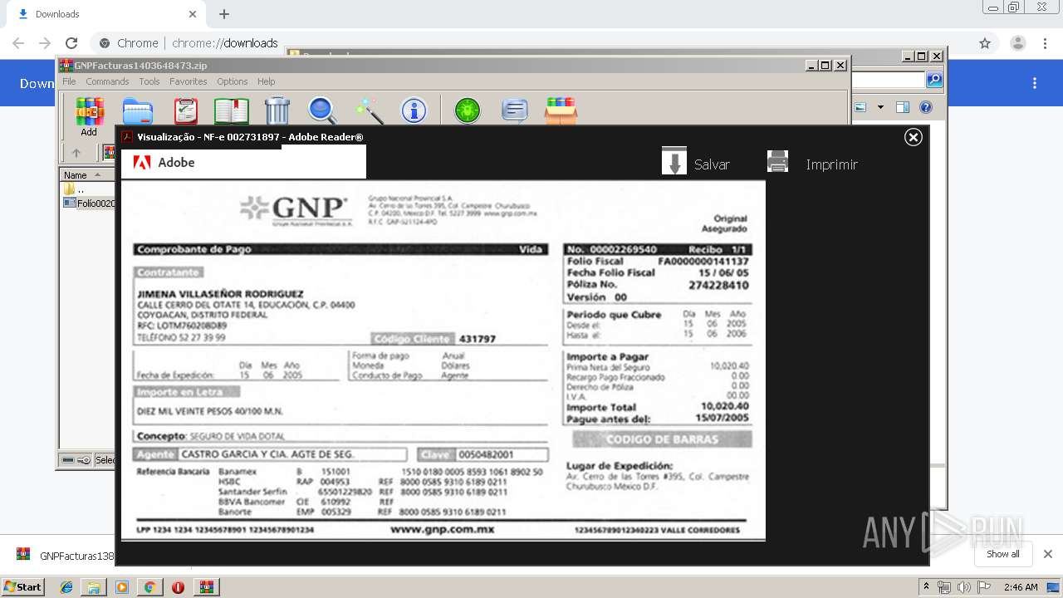This screenshot has width=1063, height=598.
Task: Click WinRAR up-one-level arrow
Action: tap(76, 153)
